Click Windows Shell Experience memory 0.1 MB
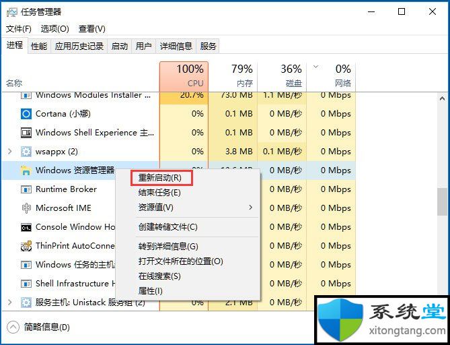 (x=239, y=133)
